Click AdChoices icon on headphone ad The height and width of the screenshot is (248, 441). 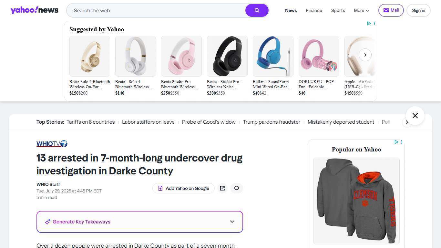(x=369, y=24)
